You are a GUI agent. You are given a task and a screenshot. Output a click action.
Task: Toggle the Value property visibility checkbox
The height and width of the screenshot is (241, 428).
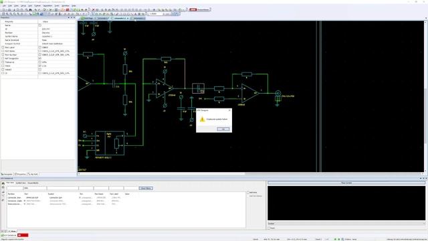tap(3, 66)
